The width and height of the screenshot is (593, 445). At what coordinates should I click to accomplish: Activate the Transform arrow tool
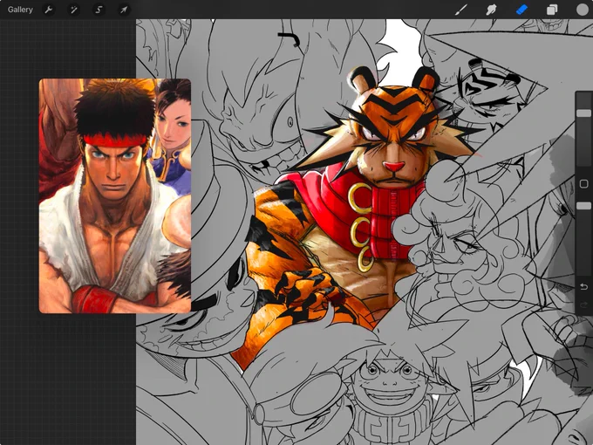(x=124, y=10)
